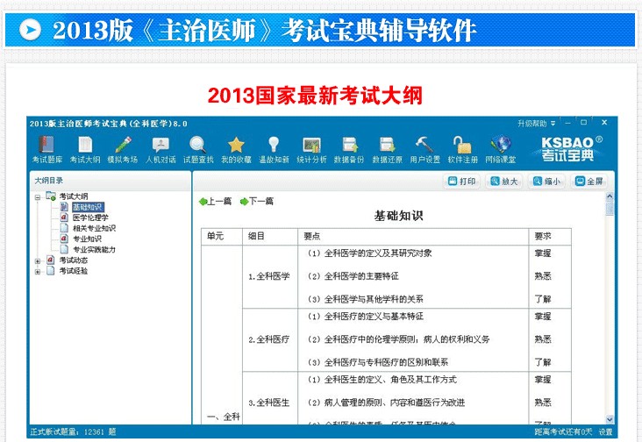
Task: Open 软件注册 software registration icon
Action: click(462, 150)
